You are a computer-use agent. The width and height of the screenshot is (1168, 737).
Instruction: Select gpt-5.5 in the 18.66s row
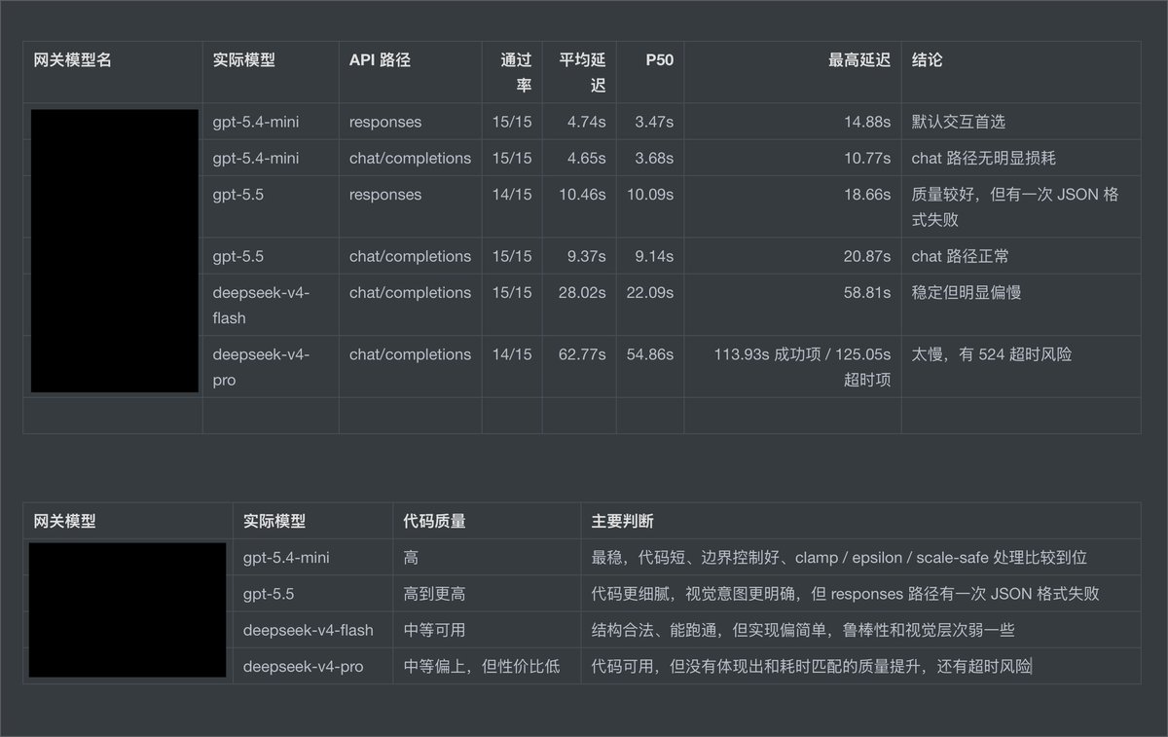(x=237, y=194)
